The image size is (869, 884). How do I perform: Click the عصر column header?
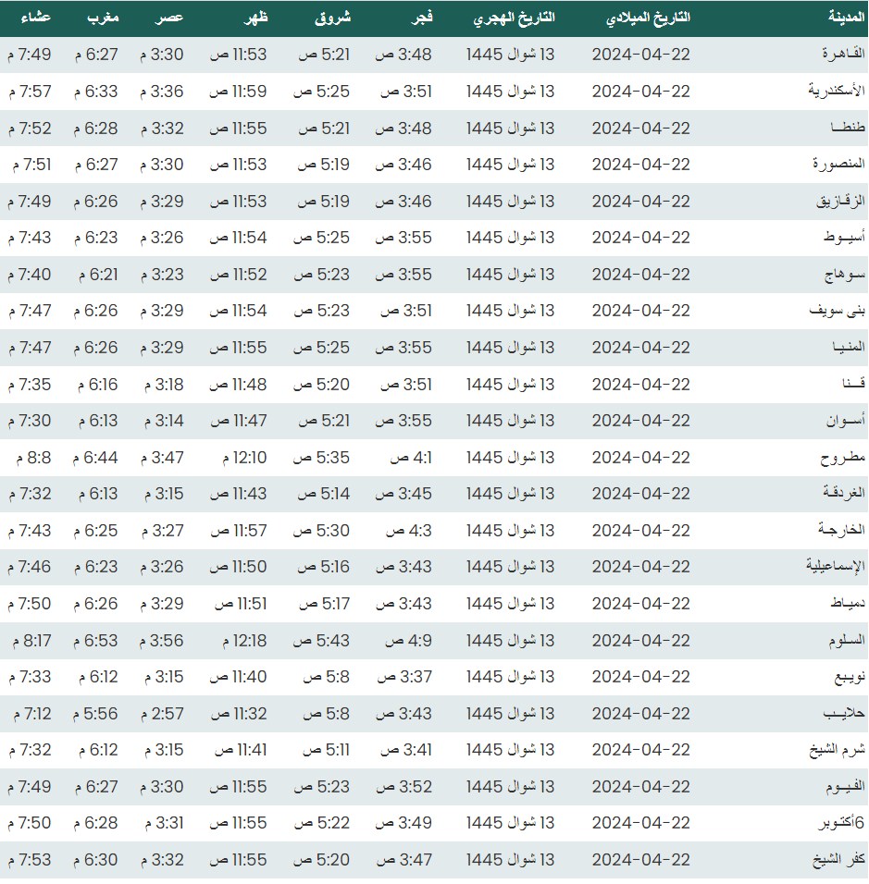pyautogui.click(x=168, y=18)
